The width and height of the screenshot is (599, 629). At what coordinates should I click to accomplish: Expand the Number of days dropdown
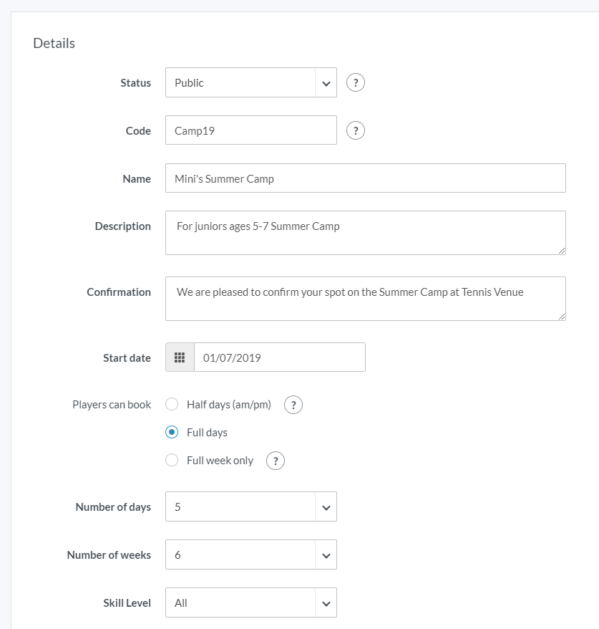(250, 507)
